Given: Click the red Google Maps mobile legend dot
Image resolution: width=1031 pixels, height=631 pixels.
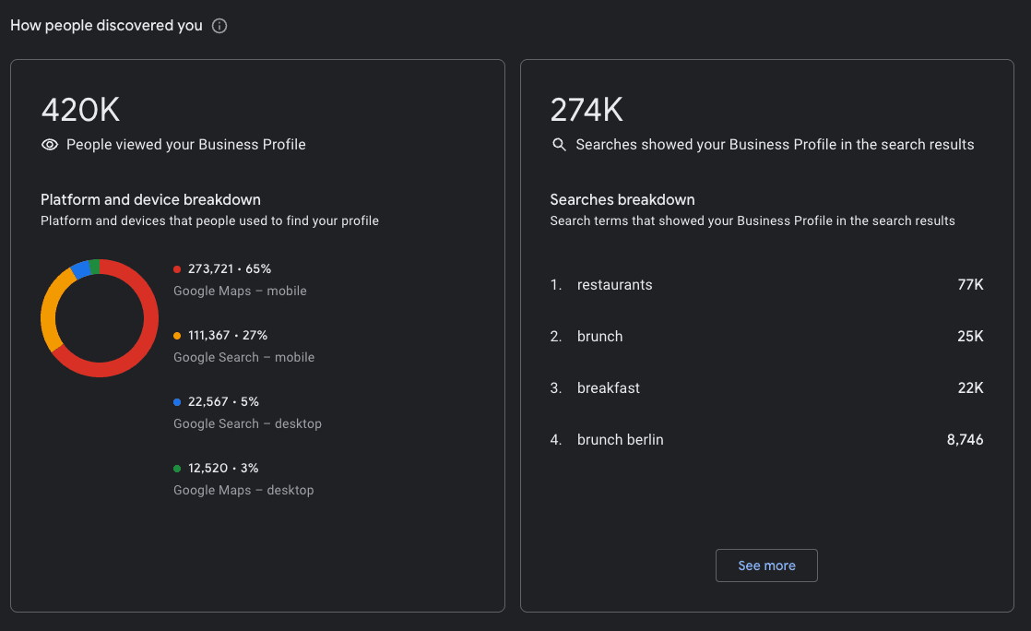Looking at the screenshot, I should (177, 269).
